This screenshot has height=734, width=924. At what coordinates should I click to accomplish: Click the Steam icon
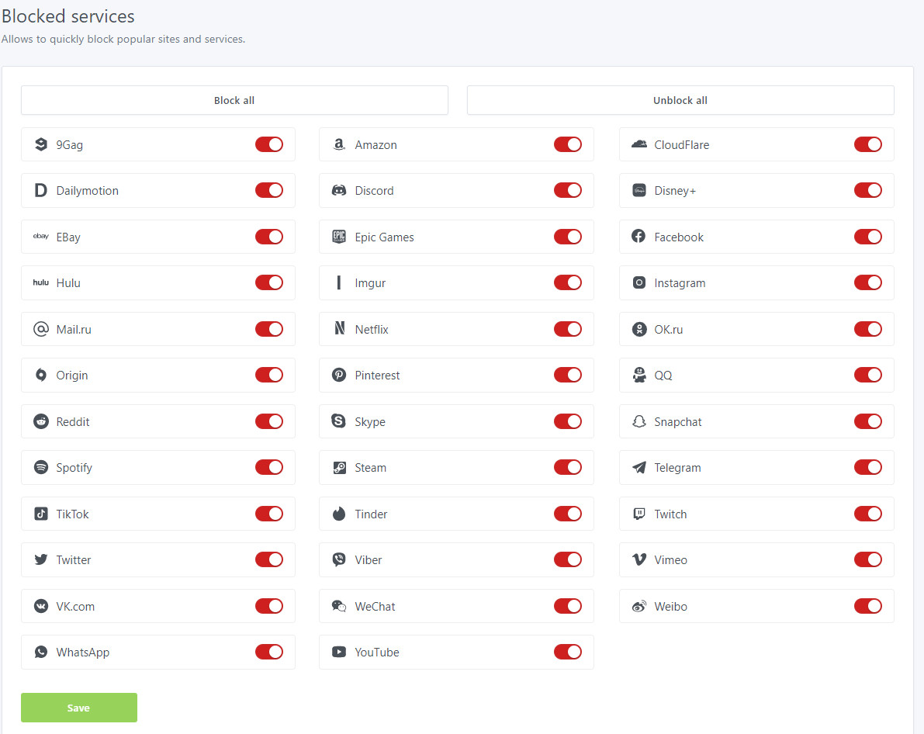pyautogui.click(x=339, y=467)
